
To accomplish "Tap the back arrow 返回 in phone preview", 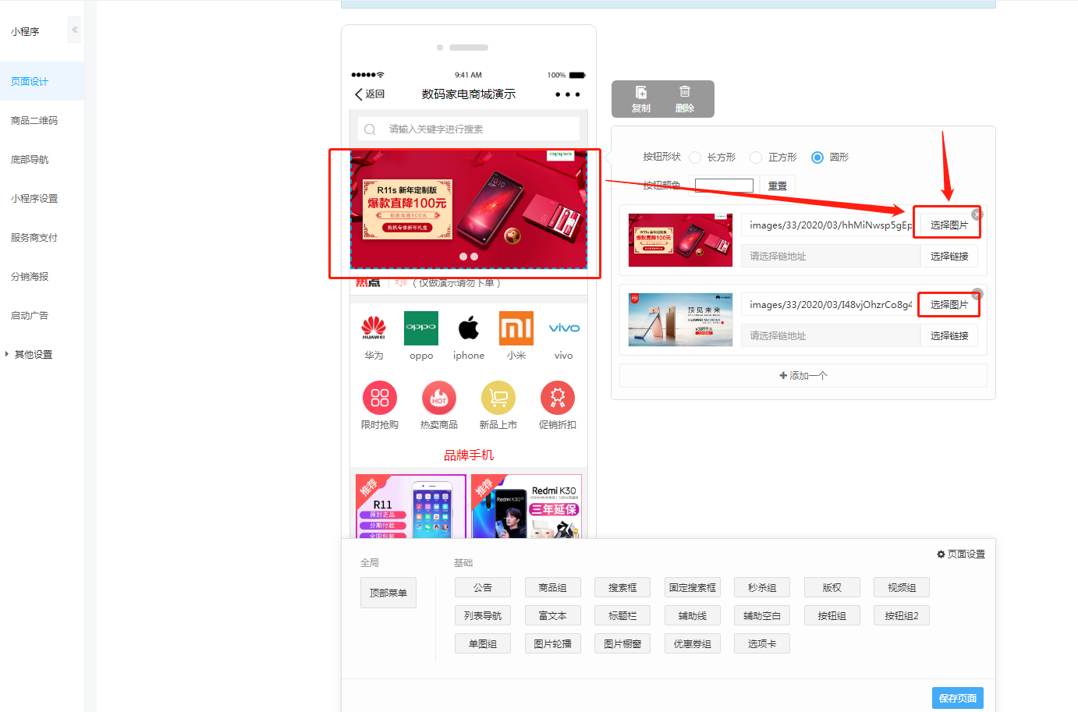I will tap(370, 94).
